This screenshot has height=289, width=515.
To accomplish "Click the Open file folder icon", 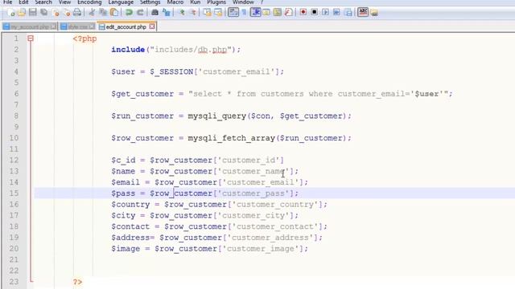I will click(22, 13).
